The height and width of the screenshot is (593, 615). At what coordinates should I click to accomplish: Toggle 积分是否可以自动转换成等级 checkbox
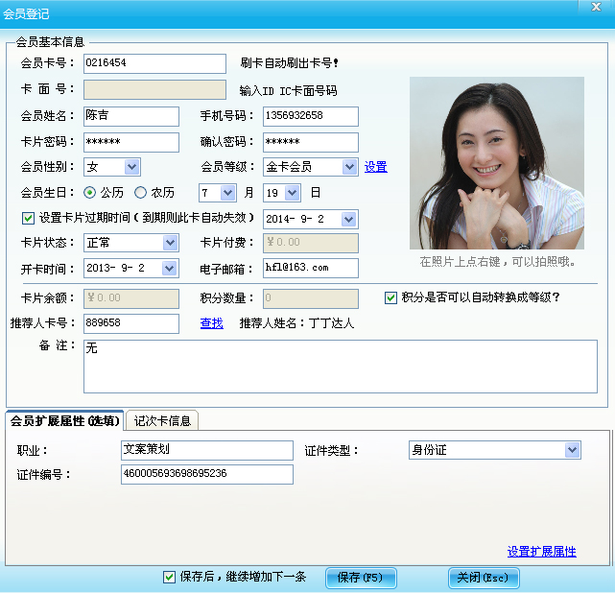(390, 297)
